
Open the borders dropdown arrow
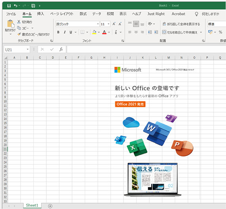(87, 32)
